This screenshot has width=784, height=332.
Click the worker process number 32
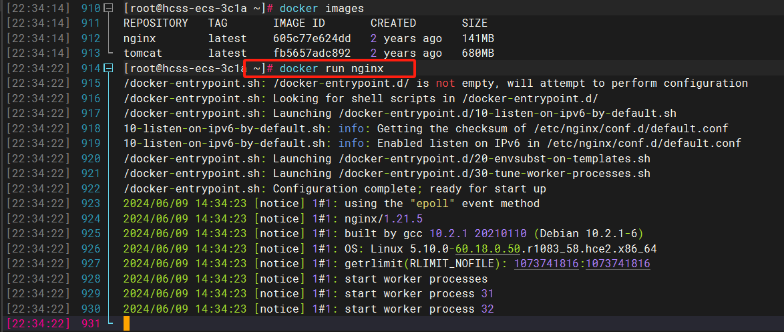click(487, 309)
